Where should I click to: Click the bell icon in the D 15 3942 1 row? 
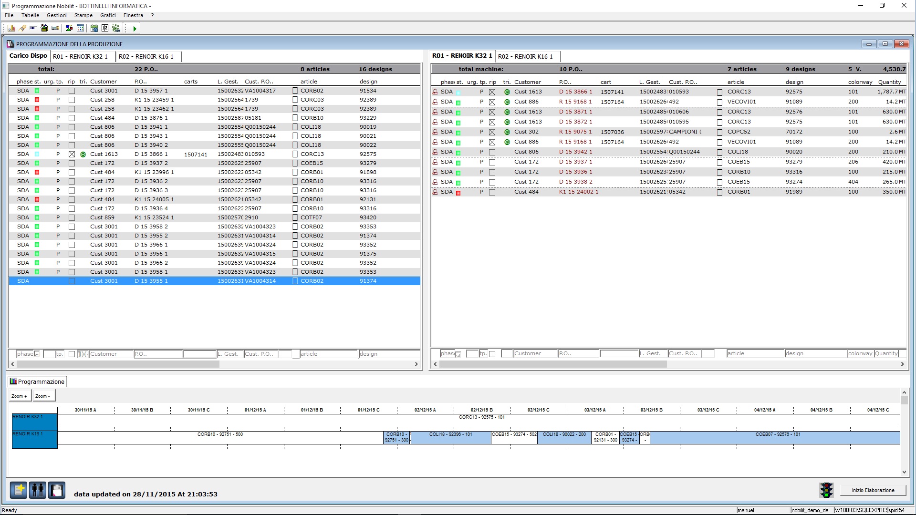coord(435,152)
